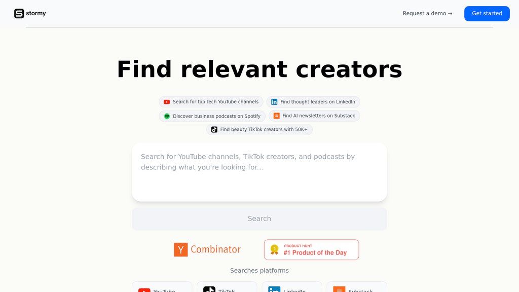Click the Get started button
519x292 pixels.
[x=487, y=14]
